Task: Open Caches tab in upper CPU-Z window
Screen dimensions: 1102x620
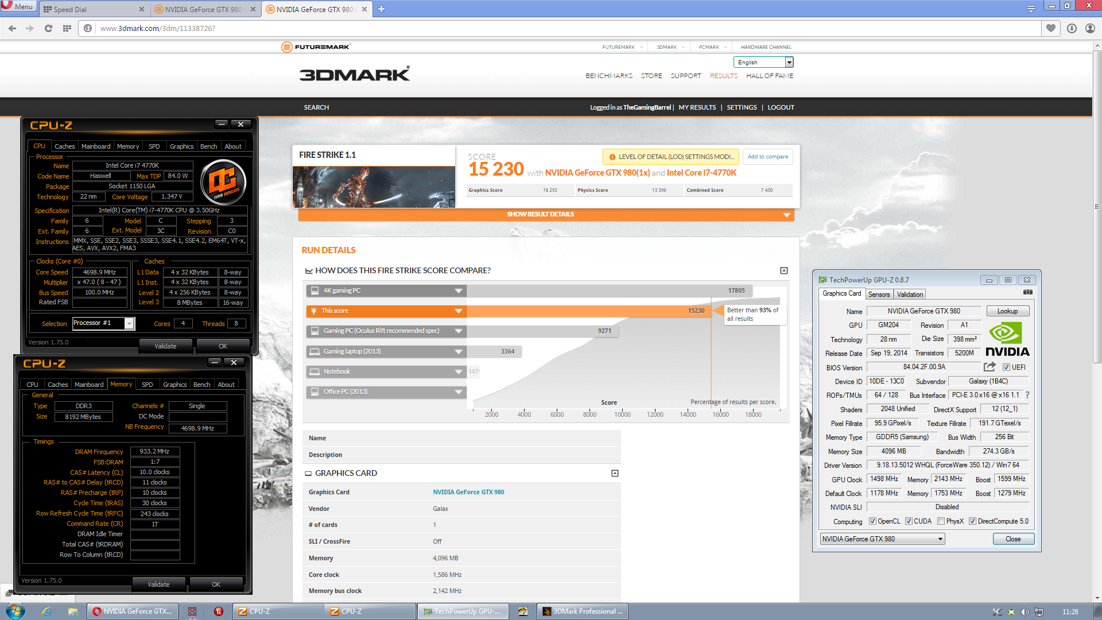Action: click(64, 146)
